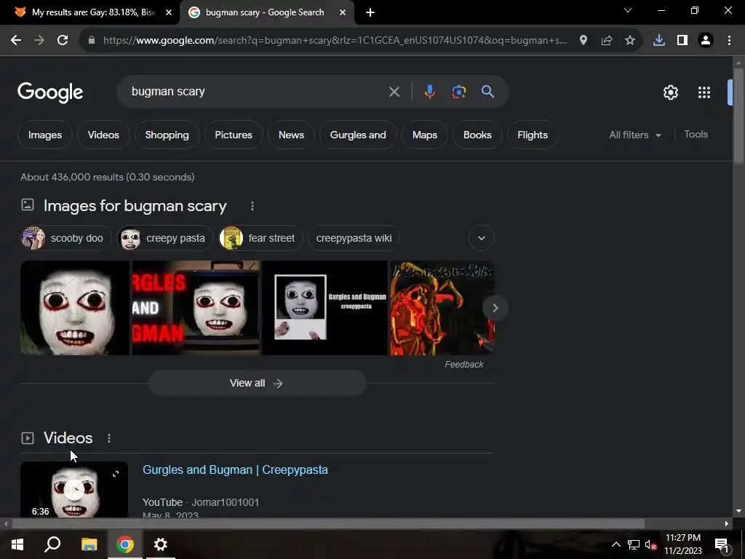The height and width of the screenshot is (559, 745).
Task: Open the red insect creature image
Action: (443, 308)
